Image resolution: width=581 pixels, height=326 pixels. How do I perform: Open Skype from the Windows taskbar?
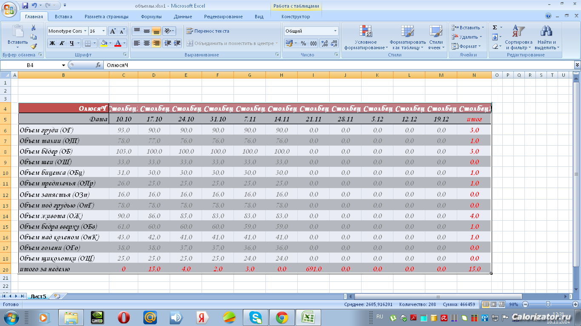tap(256, 317)
